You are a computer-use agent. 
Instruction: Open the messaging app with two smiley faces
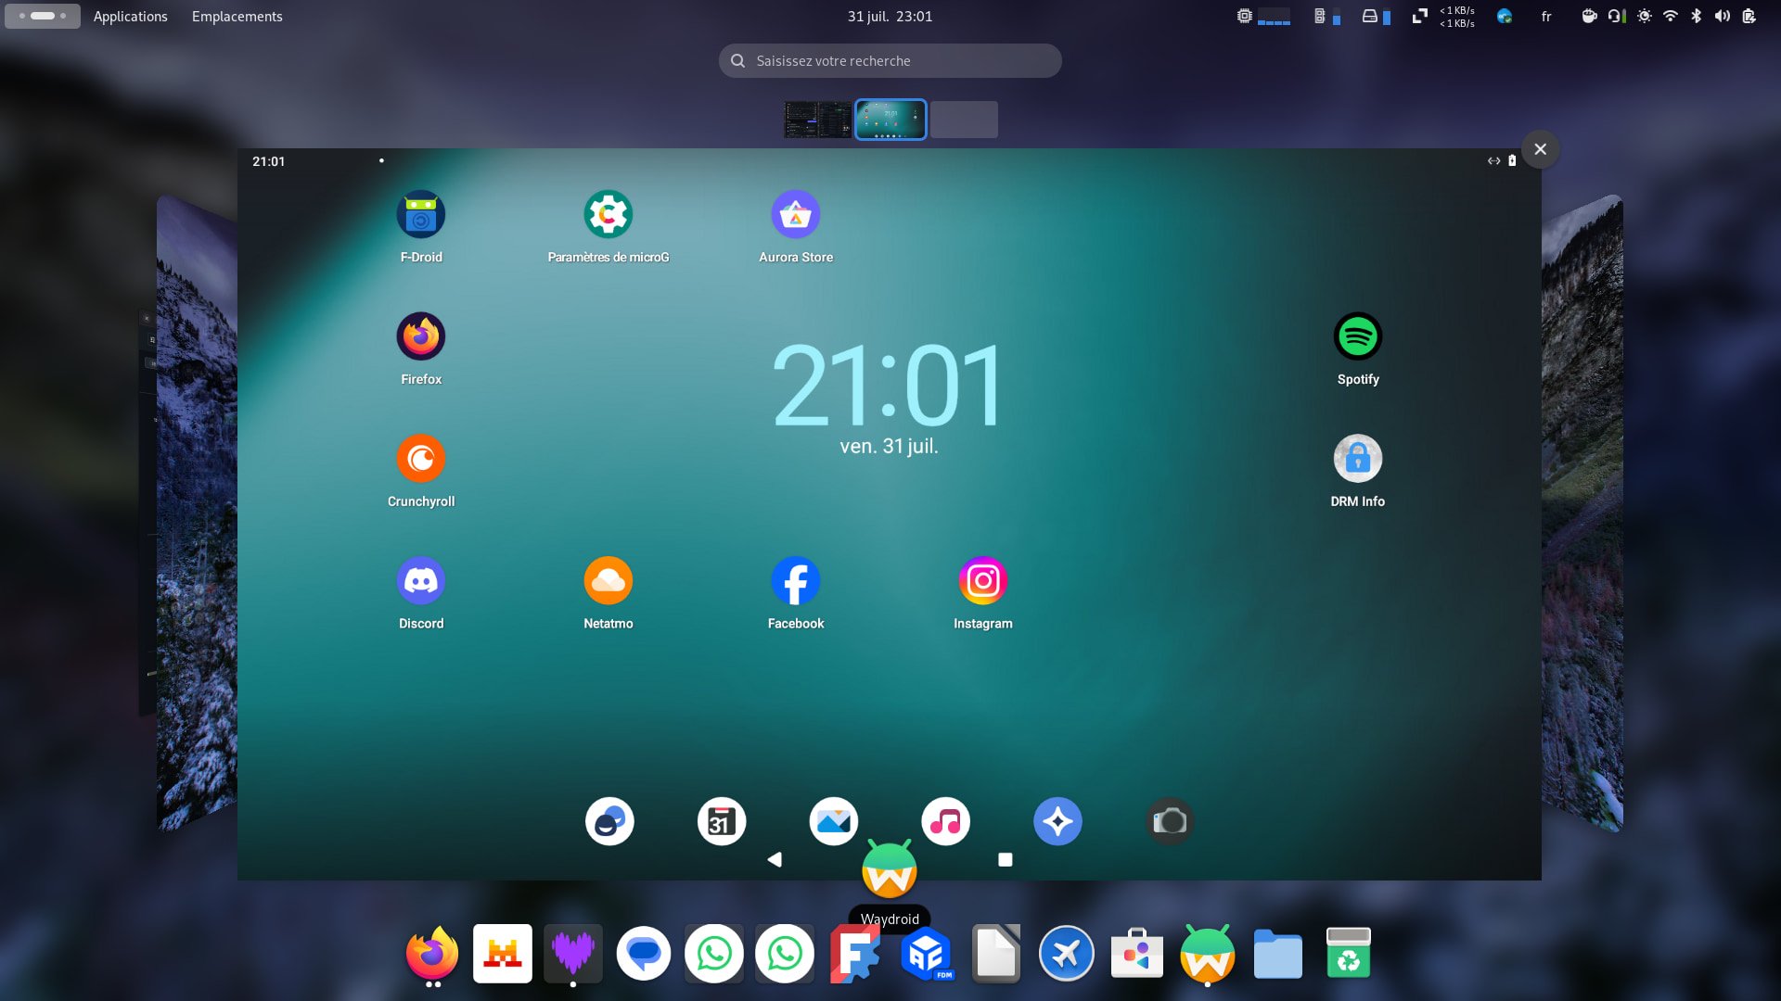609,821
